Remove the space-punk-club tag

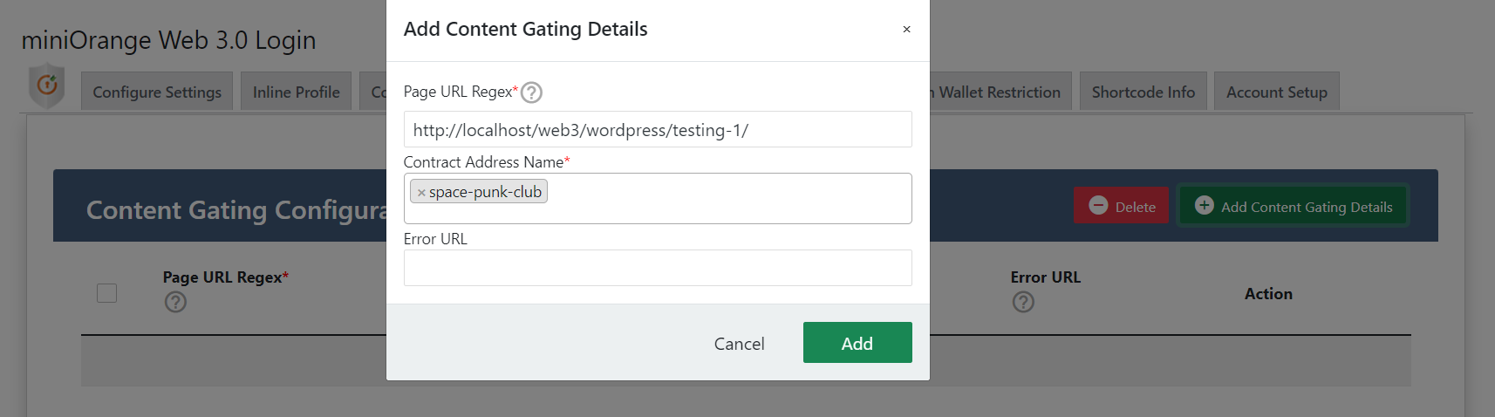[x=421, y=193]
